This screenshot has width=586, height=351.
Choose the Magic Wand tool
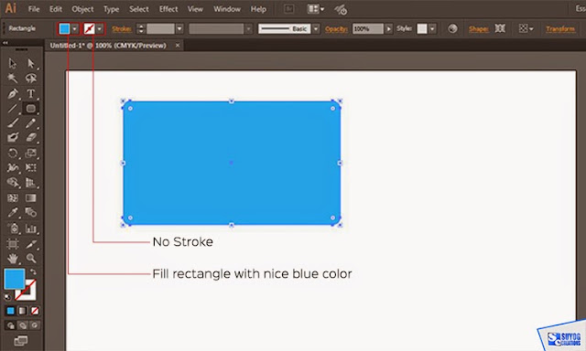(x=12, y=78)
